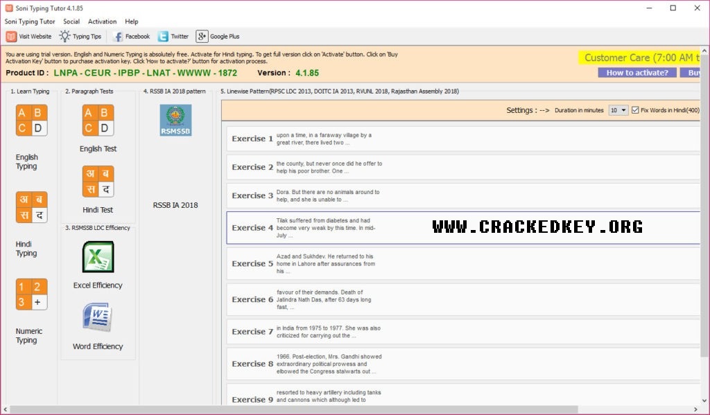Click the Visit Website label
This screenshot has height=415, width=710.
pyautogui.click(x=35, y=36)
